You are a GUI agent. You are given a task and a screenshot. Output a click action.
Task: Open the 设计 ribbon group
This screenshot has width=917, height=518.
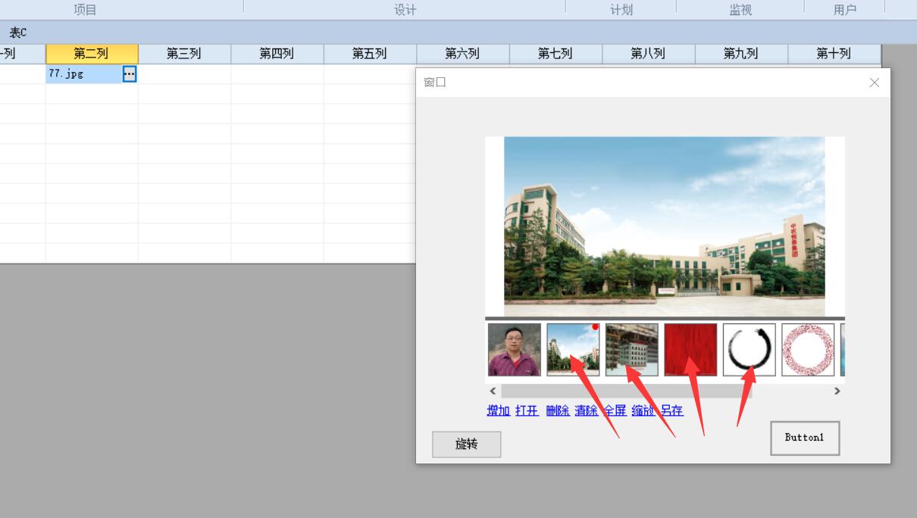point(405,10)
